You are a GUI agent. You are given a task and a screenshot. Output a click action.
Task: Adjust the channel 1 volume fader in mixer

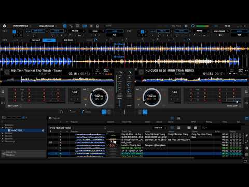coord(119,103)
